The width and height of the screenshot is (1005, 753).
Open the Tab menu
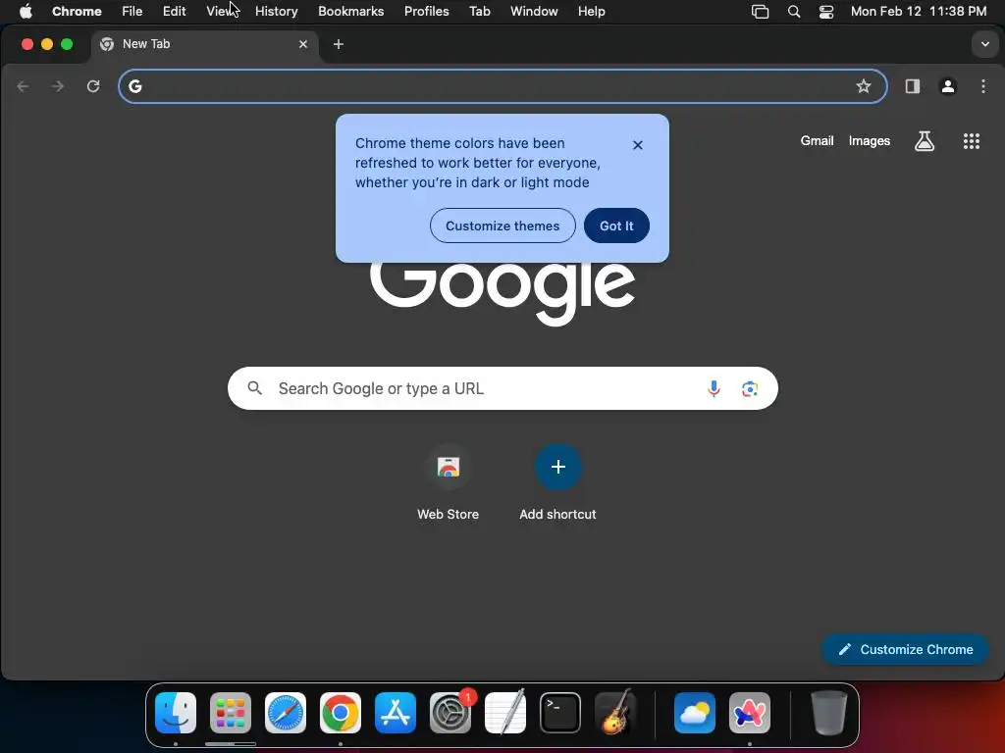(479, 12)
